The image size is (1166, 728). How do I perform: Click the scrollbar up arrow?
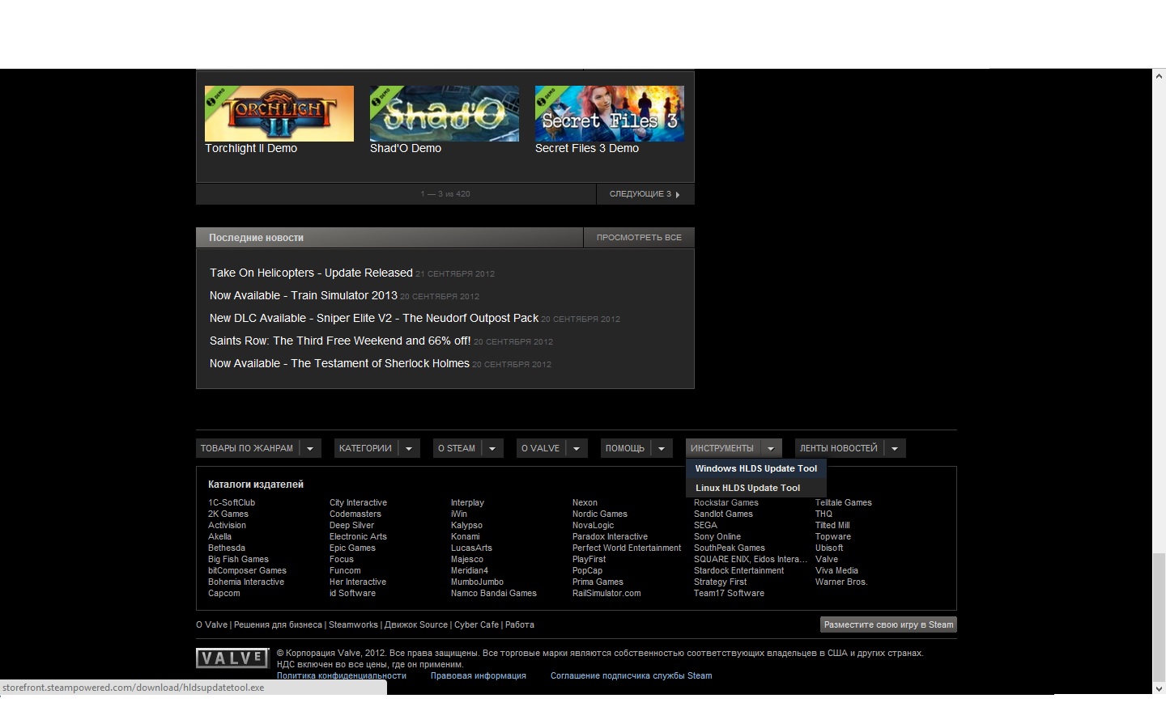(x=1159, y=76)
